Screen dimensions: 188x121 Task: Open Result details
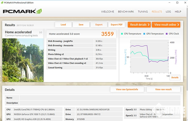139,25
